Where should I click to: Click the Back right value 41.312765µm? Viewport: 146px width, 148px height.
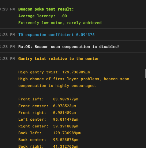click(x=66, y=146)
